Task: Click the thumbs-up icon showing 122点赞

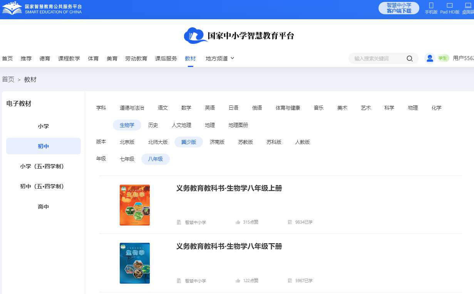Action: pos(238,281)
